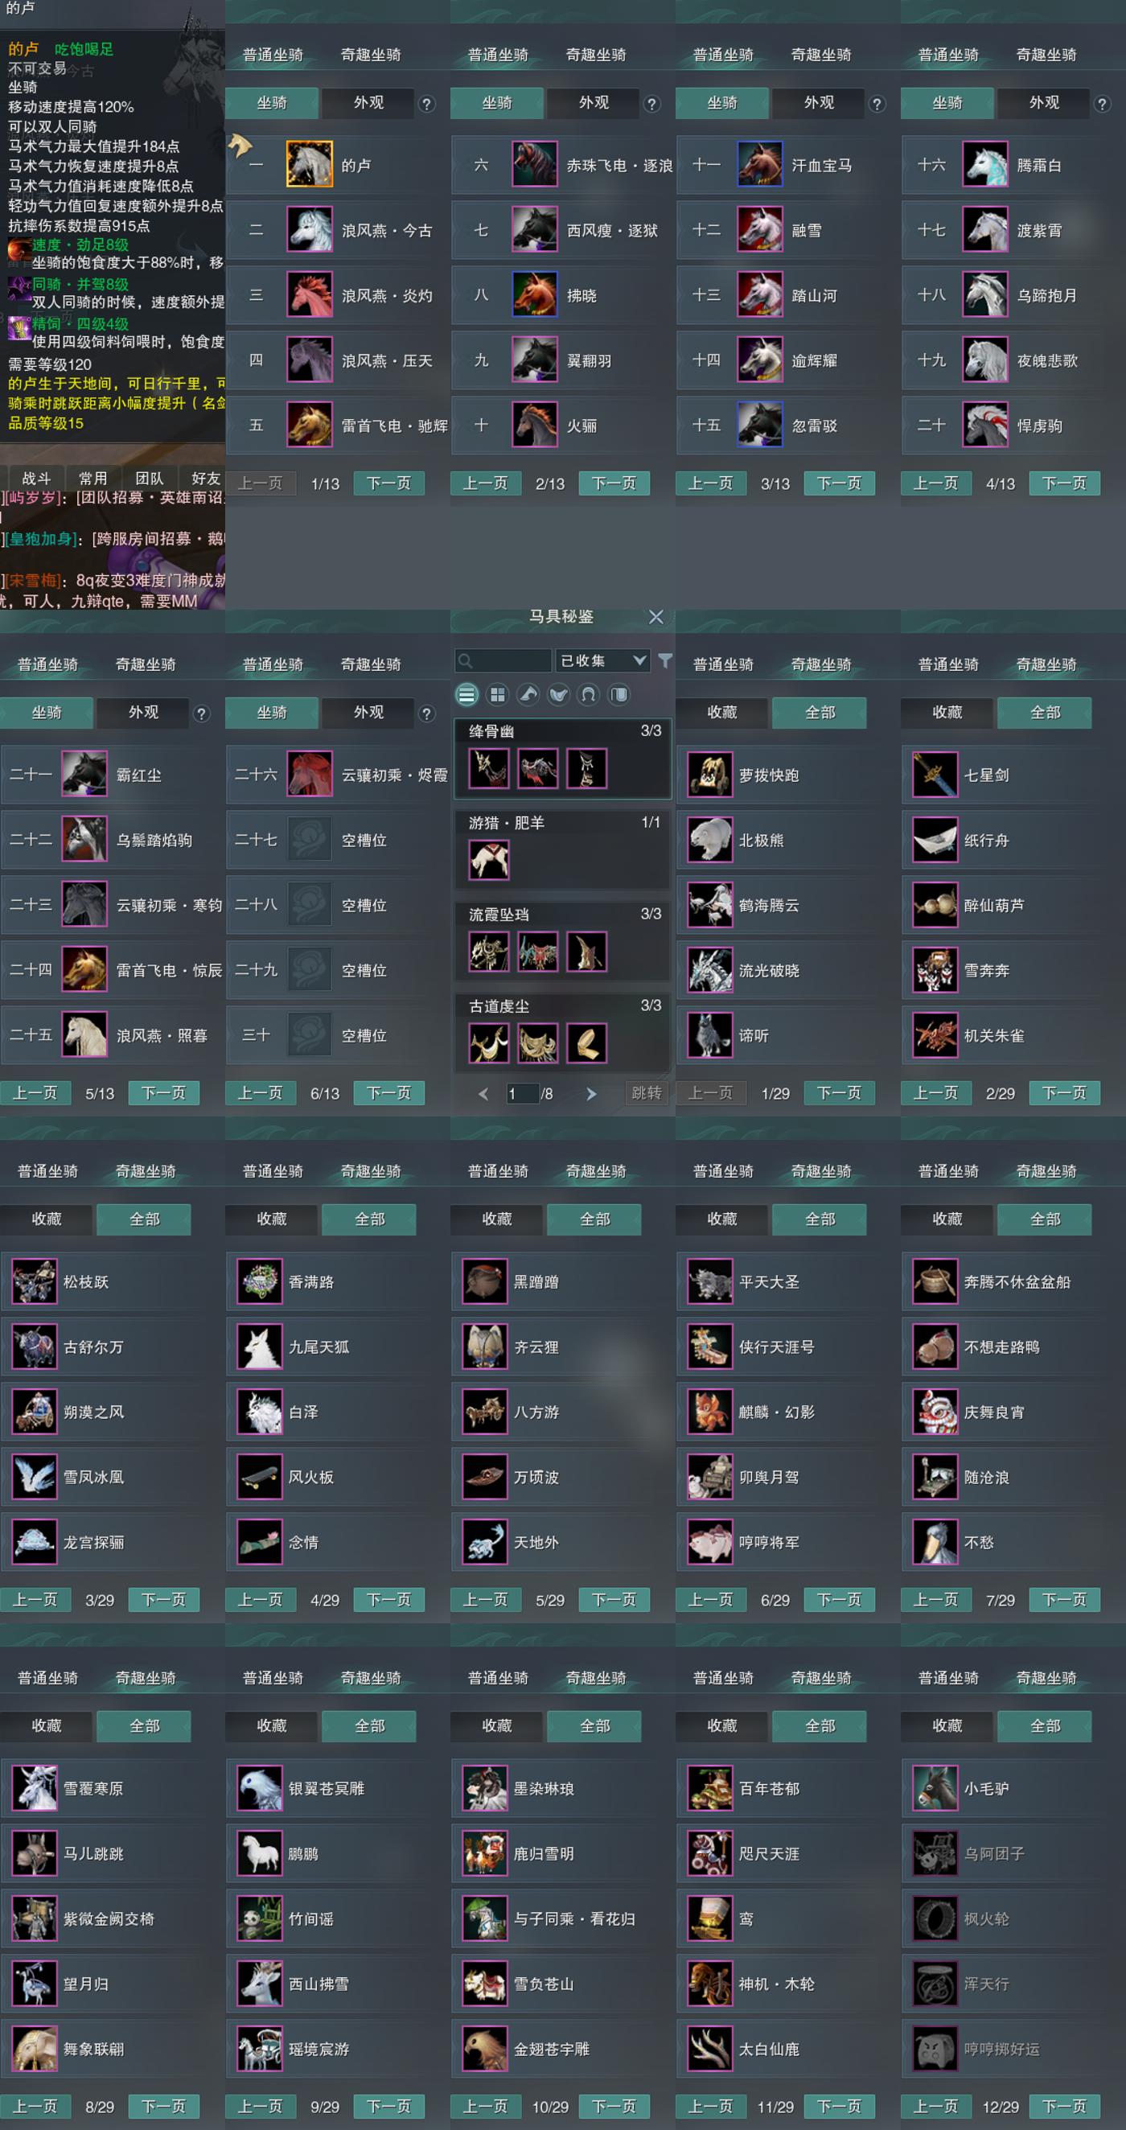The image size is (1126, 2130).
Task: Filter 马具秘鉴 by horseshoe category icon
Action: coord(589,694)
